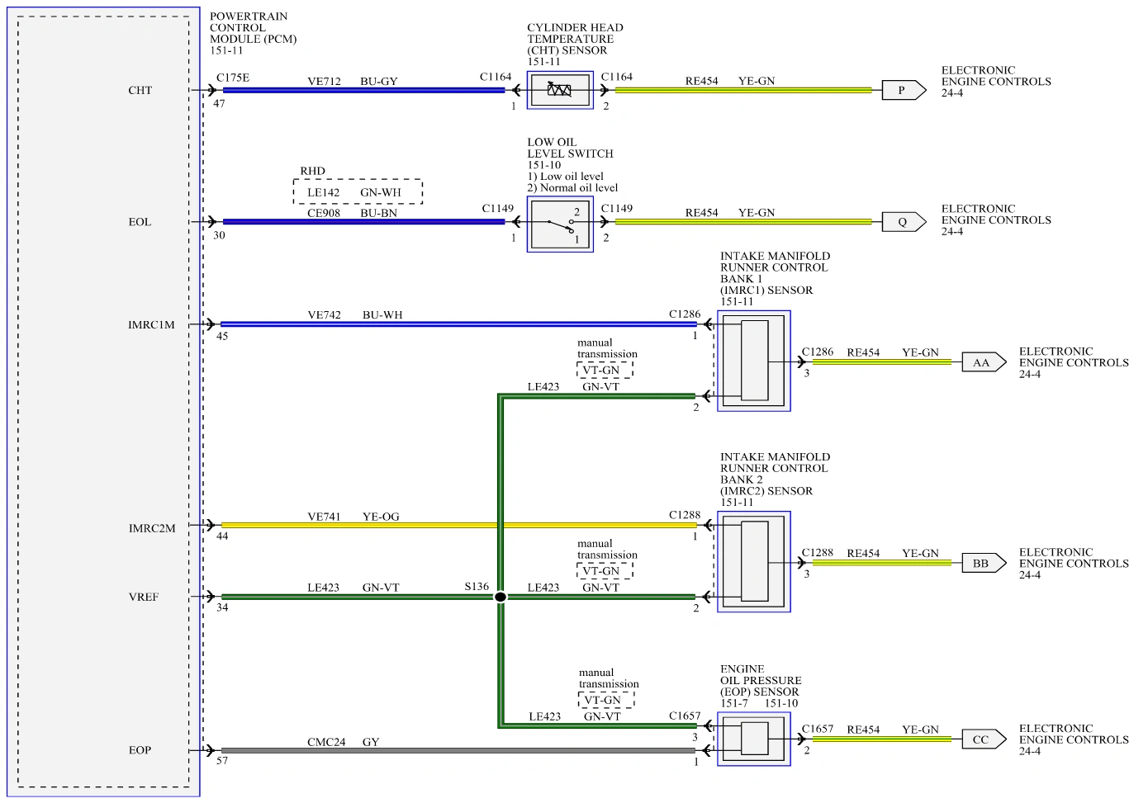
Task: Select PCM pin number 47
Action: tap(219, 103)
